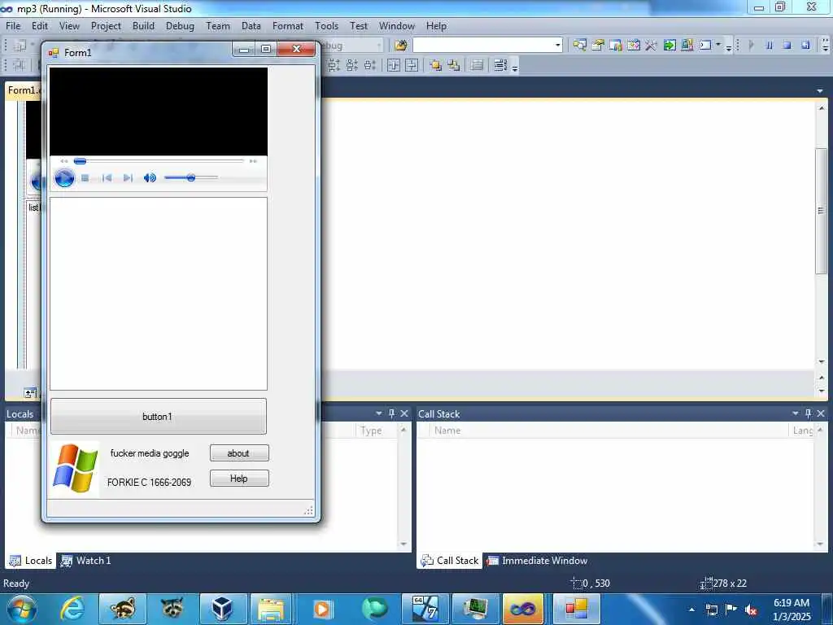Expand the dropdown arrow beside Command Window icon
Screen dimensions: 833x625
pyautogui.click(x=718, y=46)
